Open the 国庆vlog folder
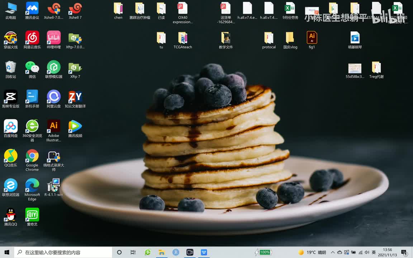The height and width of the screenshot is (258, 413). pyautogui.click(x=290, y=40)
